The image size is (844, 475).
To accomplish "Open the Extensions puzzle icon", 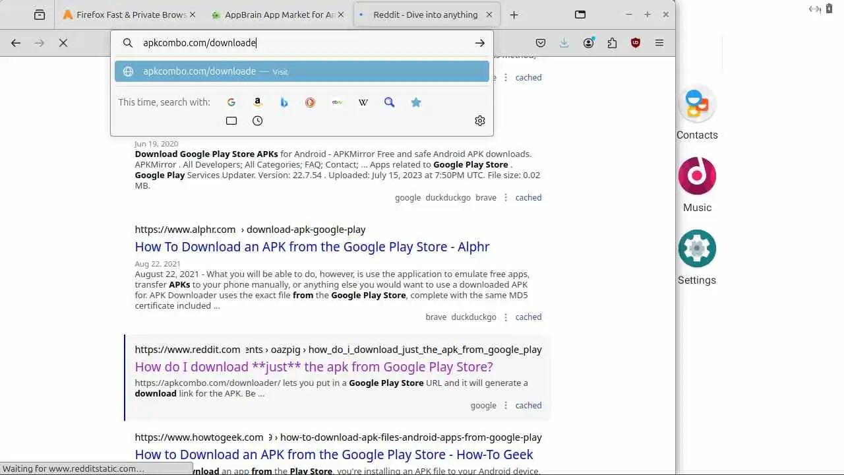I will pyautogui.click(x=613, y=43).
